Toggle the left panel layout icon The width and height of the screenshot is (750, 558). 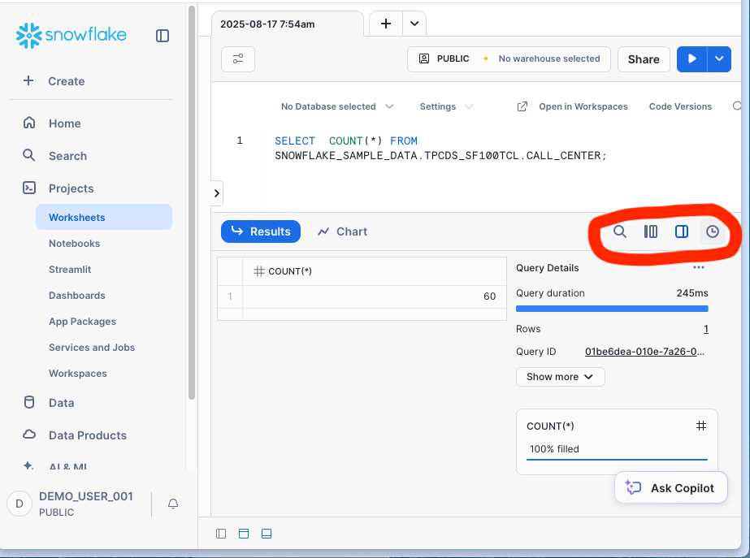[221, 534]
